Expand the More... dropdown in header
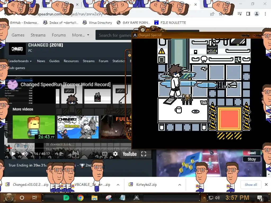The height and width of the screenshot is (203, 271). click(x=80, y=35)
